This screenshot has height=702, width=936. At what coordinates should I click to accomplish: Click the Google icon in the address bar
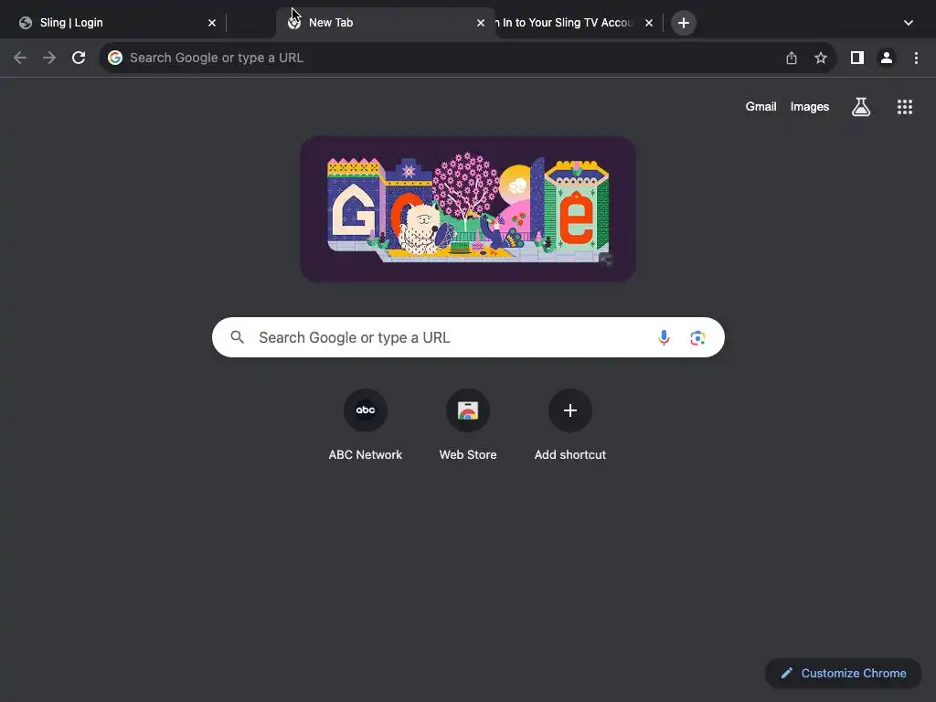(115, 58)
